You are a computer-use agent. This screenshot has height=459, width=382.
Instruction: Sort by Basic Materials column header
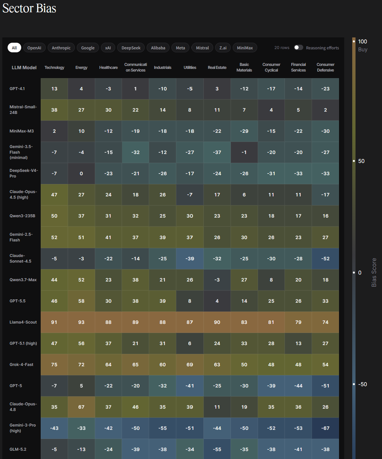point(244,67)
